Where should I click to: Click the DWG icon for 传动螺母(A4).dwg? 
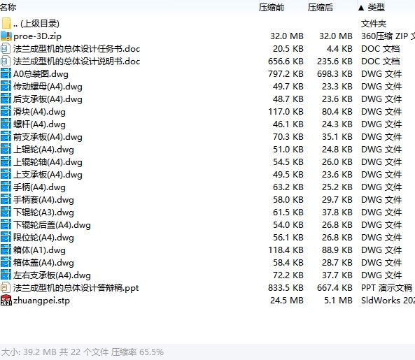6,87
